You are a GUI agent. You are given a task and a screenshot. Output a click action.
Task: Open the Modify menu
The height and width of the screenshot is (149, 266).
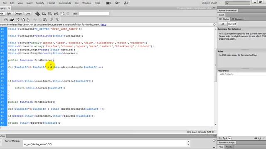[40, 3]
